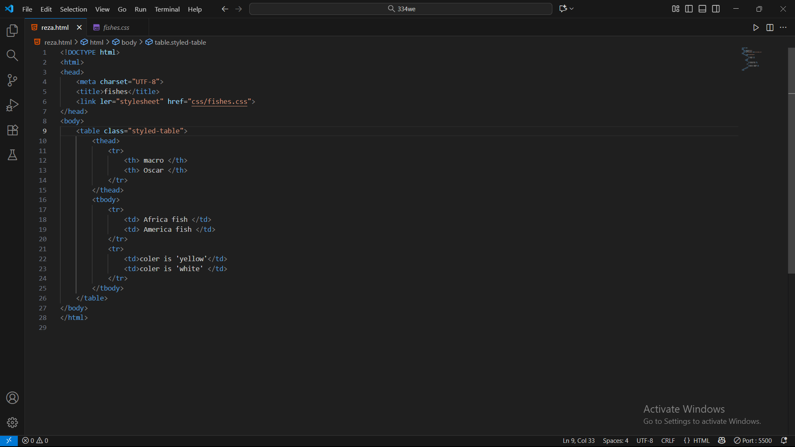Click the Accounts icon in activity bar
Image resolution: width=795 pixels, height=447 pixels.
[12, 398]
